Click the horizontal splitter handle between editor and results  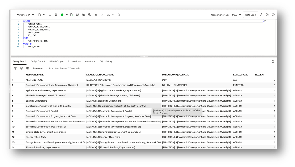coord(144,56)
